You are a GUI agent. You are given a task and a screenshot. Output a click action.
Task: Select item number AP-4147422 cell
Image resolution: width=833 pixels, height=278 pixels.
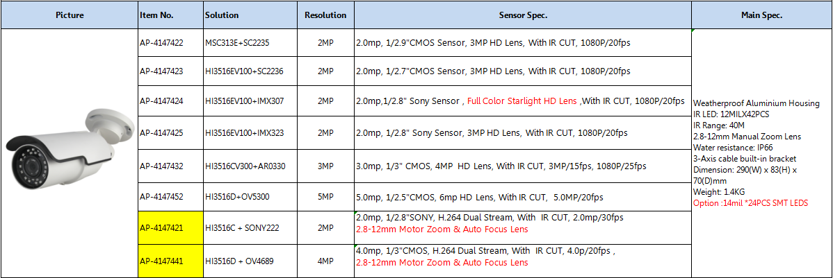point(171,43)
